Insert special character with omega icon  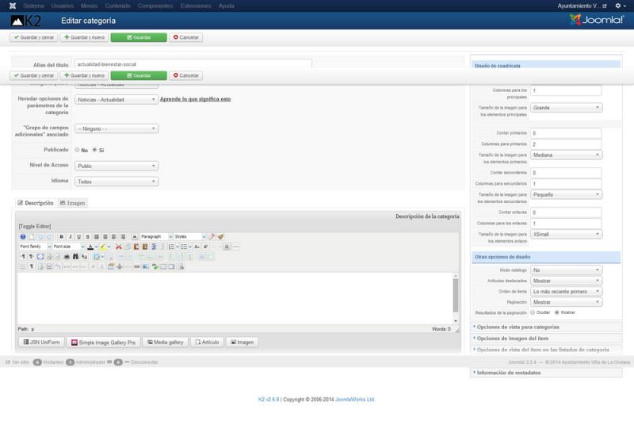227,247
